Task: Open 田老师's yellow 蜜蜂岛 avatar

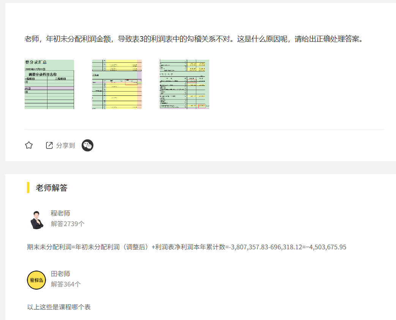Action: 36,280
